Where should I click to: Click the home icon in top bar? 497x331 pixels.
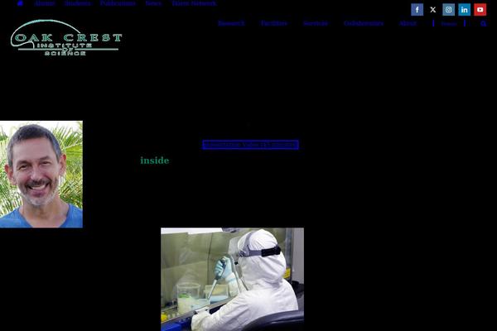point(20,3)
